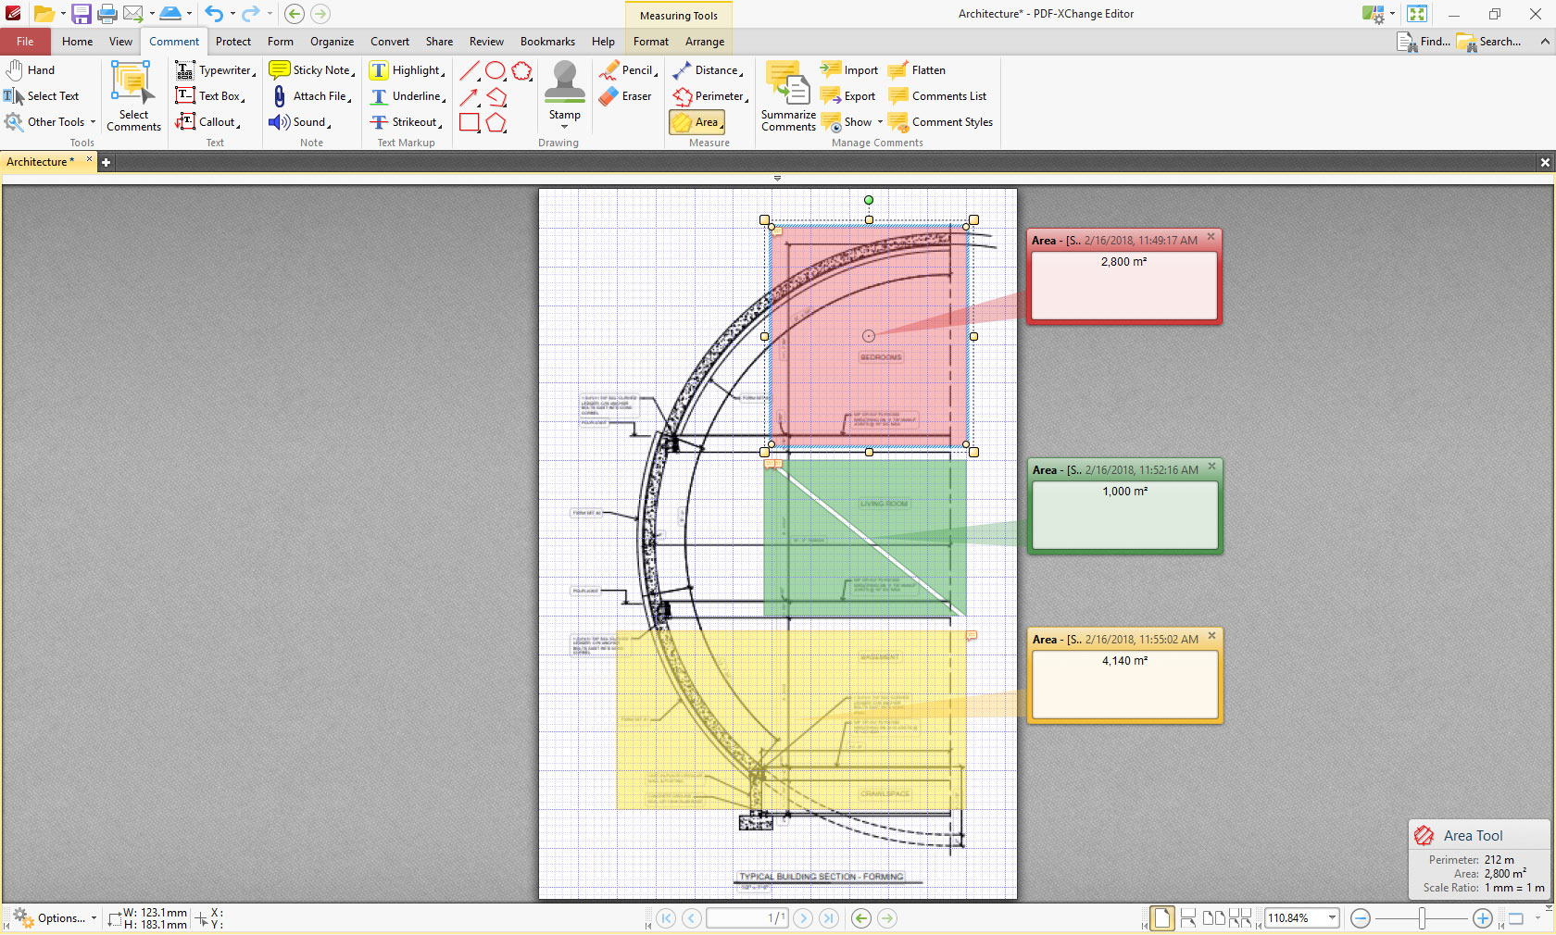Toggle the Area measure tool
The height and width of the screenshot is (935, 1556).
[x=696, y=122]
